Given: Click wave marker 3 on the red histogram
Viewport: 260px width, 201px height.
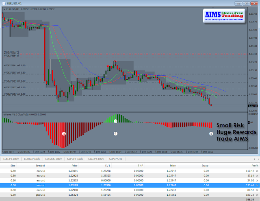Looking at the screenshot, I should [64, 133].
